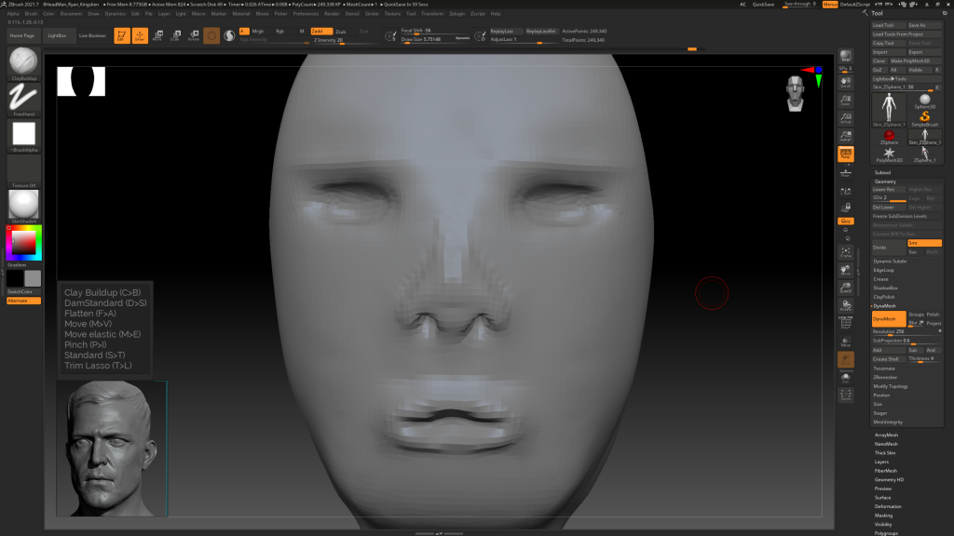This screenshot has width=954, height=536.
Task: Open the Zplugin menu
Action: tap(457, 14)
